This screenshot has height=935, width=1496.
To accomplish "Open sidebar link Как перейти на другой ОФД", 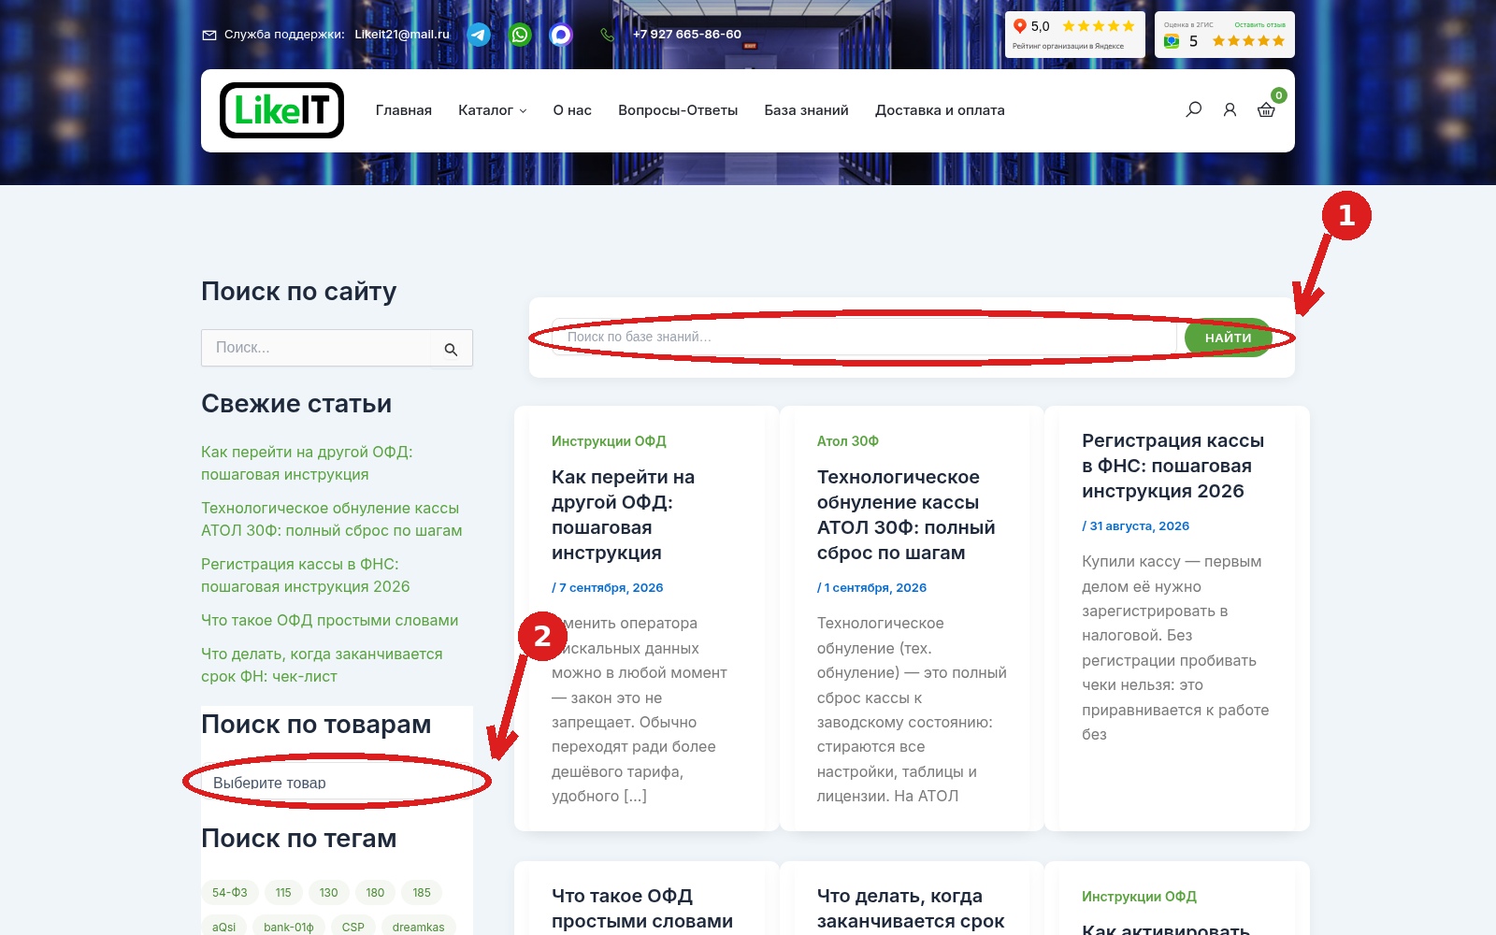I will (x=307, y=463).
